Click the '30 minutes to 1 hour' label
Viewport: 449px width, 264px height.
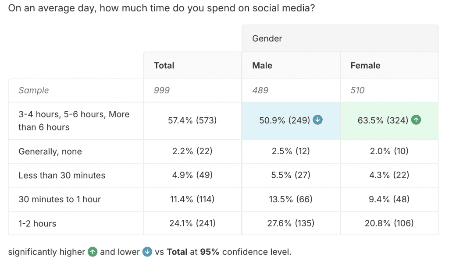pyautogui.click(x=60, y=199)
